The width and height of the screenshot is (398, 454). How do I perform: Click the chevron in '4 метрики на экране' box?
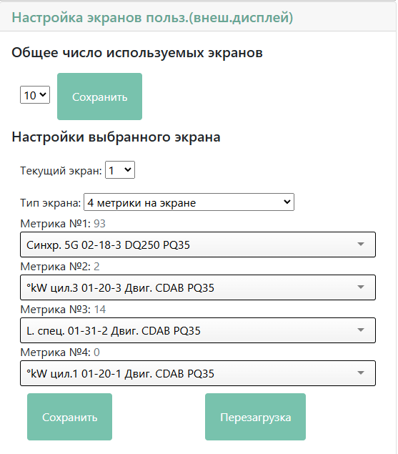point(287,202)
